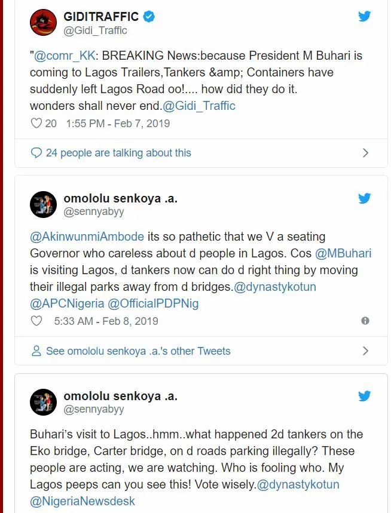The width and height of the screenshot is (391, 513).
Task: Like the GIDITRAFFIC tweet with heart icon
Action: pos(36,124)
